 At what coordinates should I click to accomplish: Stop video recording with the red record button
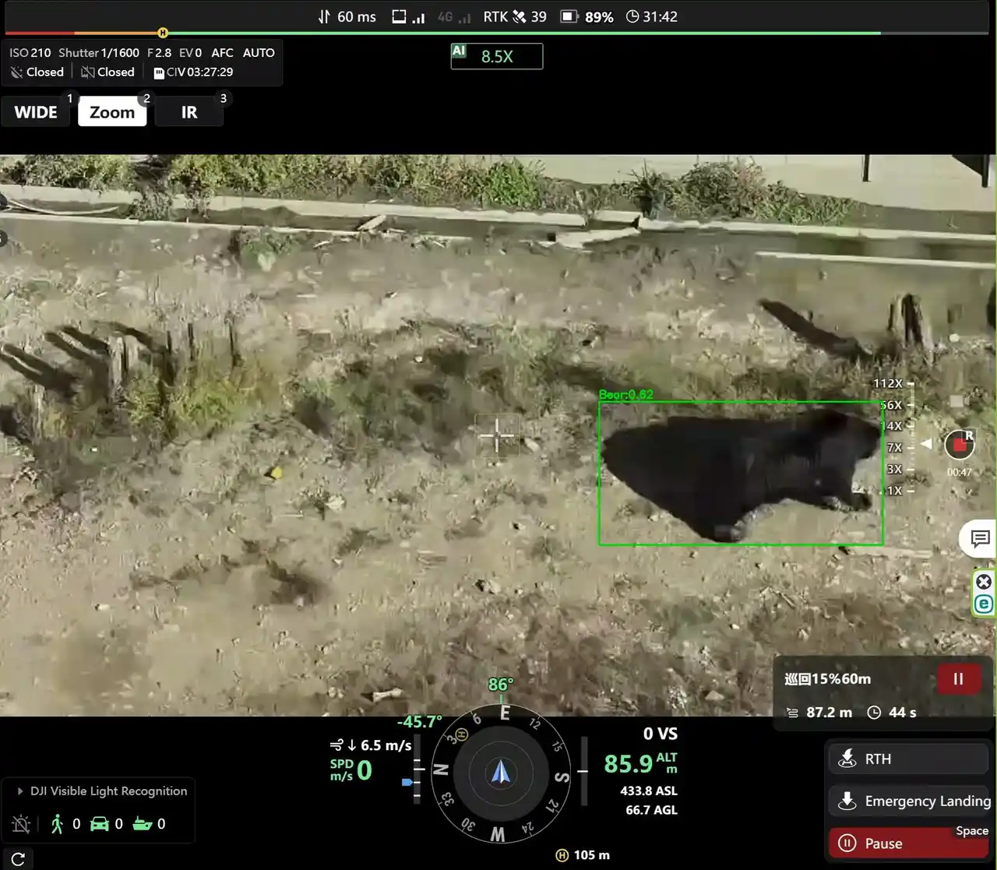click(959, 445)
